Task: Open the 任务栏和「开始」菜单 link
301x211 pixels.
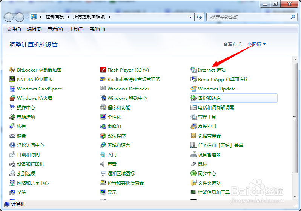Action: [221, 145]
